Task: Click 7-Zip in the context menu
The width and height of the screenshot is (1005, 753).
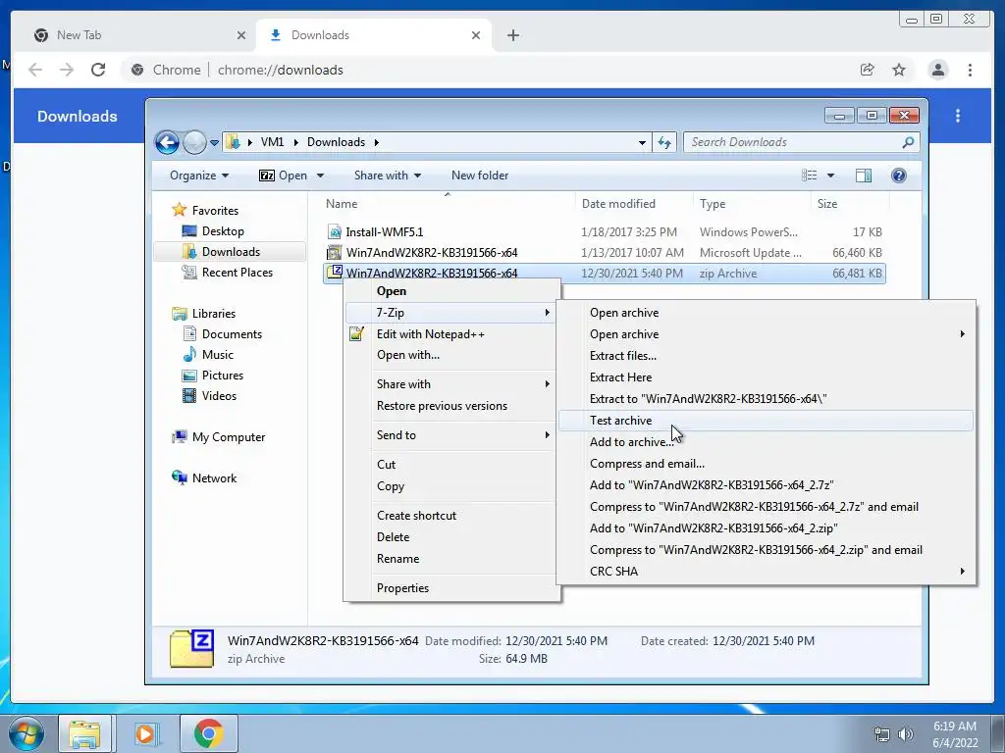Action: click(x=450, y=313)
